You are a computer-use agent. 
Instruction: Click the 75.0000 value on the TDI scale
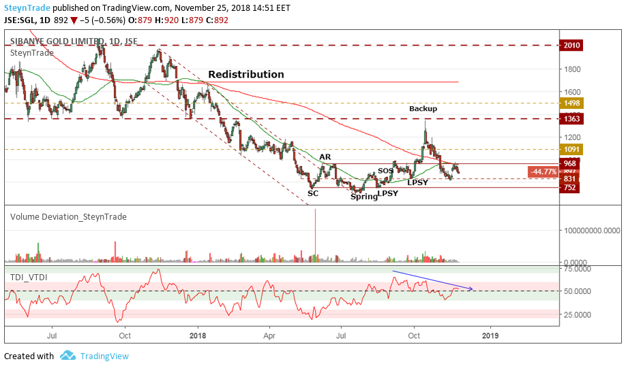578,269
